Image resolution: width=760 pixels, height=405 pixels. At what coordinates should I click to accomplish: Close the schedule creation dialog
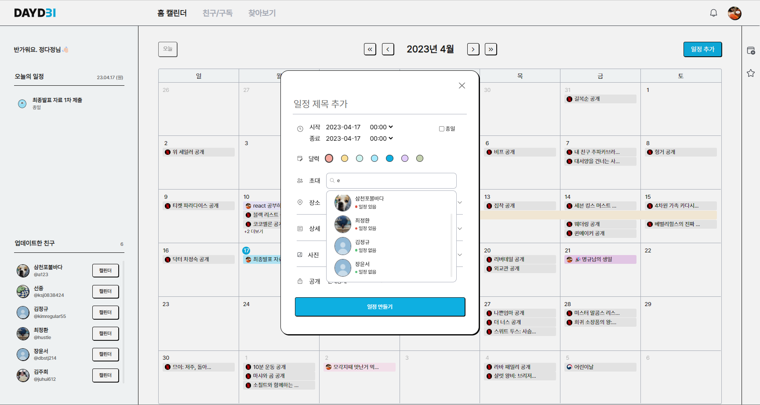[x=462, y=85]
